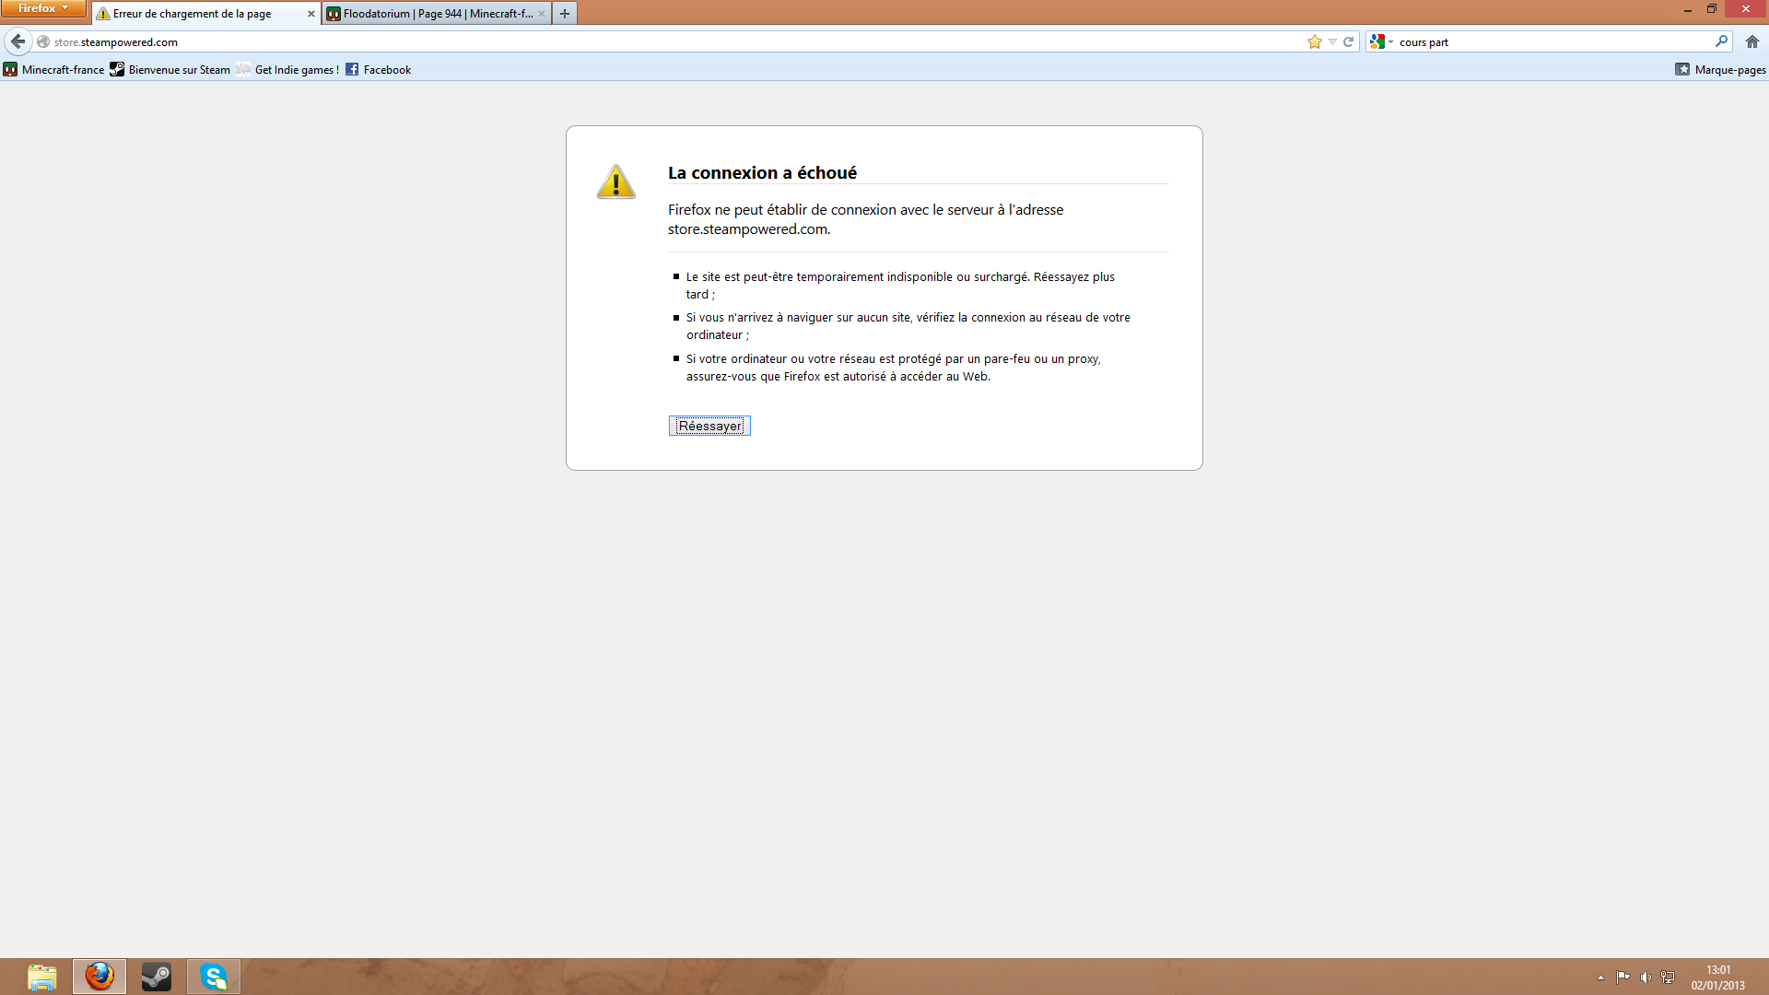This screenshot has width=1769, height=995.
Task: Go to home page icon
Action: coord(1752,41)
